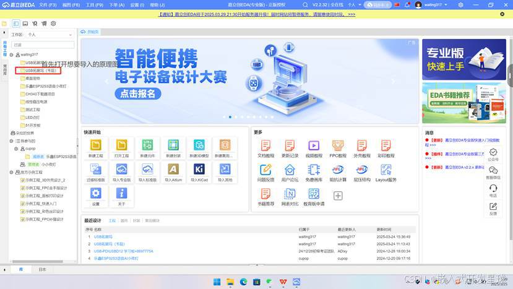
Task: Open Microsoft Edge from the taskbar
Action: click(x=243, y=282)
